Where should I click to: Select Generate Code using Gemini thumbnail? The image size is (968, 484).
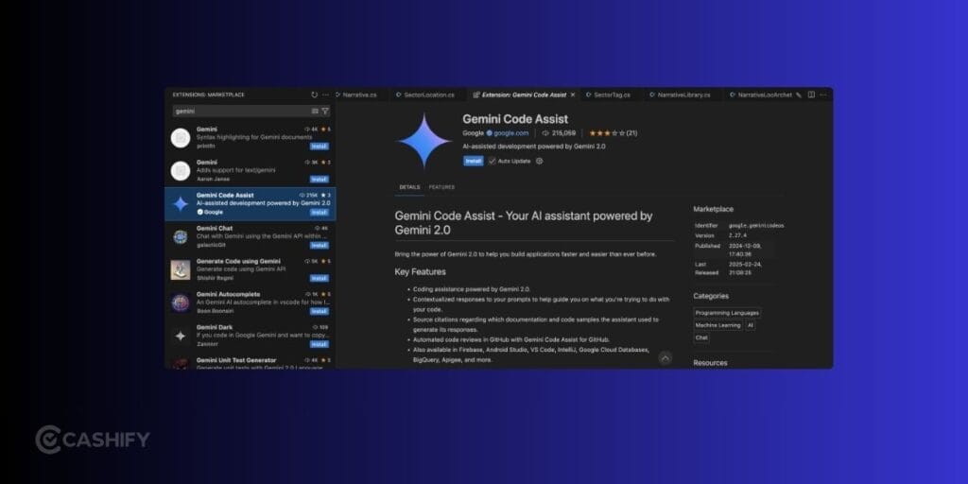(x=181, y=269)
